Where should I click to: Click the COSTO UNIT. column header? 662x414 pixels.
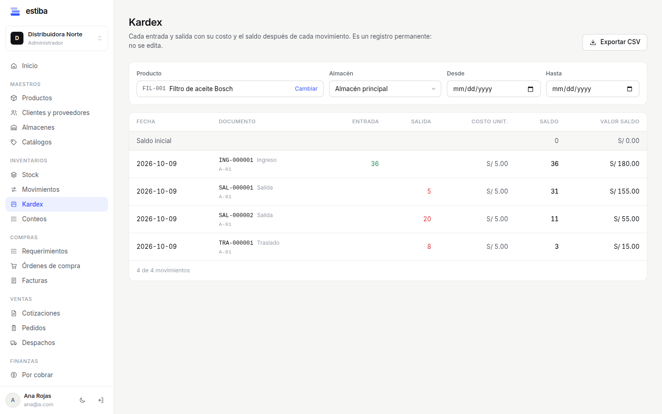click(490, 121)
